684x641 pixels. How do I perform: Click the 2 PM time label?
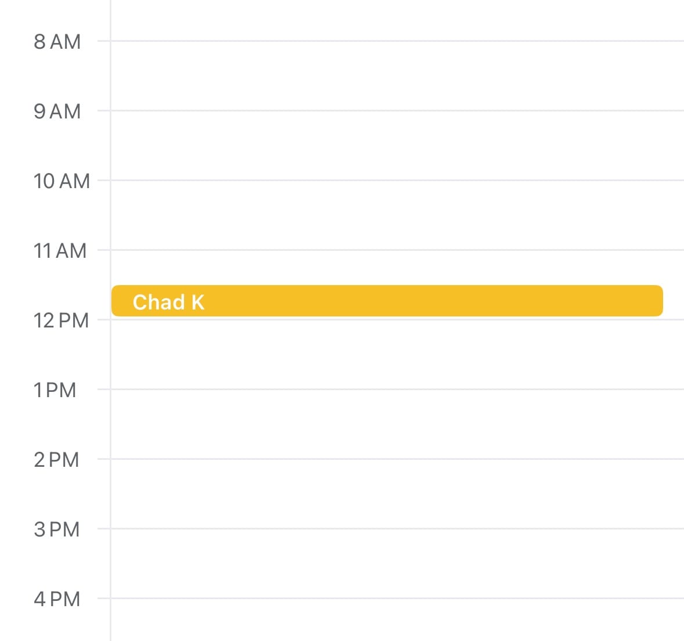[56, 460]
